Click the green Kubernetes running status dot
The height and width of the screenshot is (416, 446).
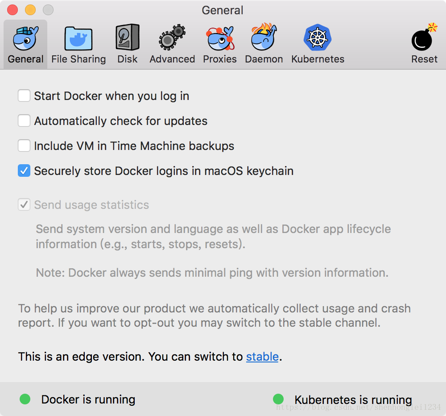coord(278,399)
